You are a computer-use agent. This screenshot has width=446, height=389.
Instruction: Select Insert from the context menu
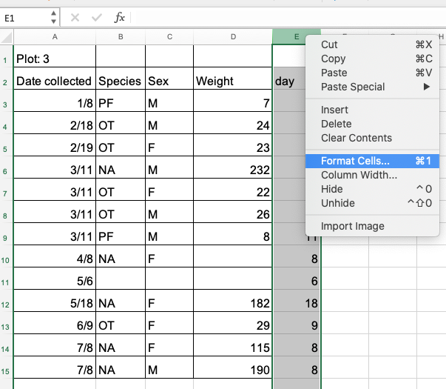point(334,110)
